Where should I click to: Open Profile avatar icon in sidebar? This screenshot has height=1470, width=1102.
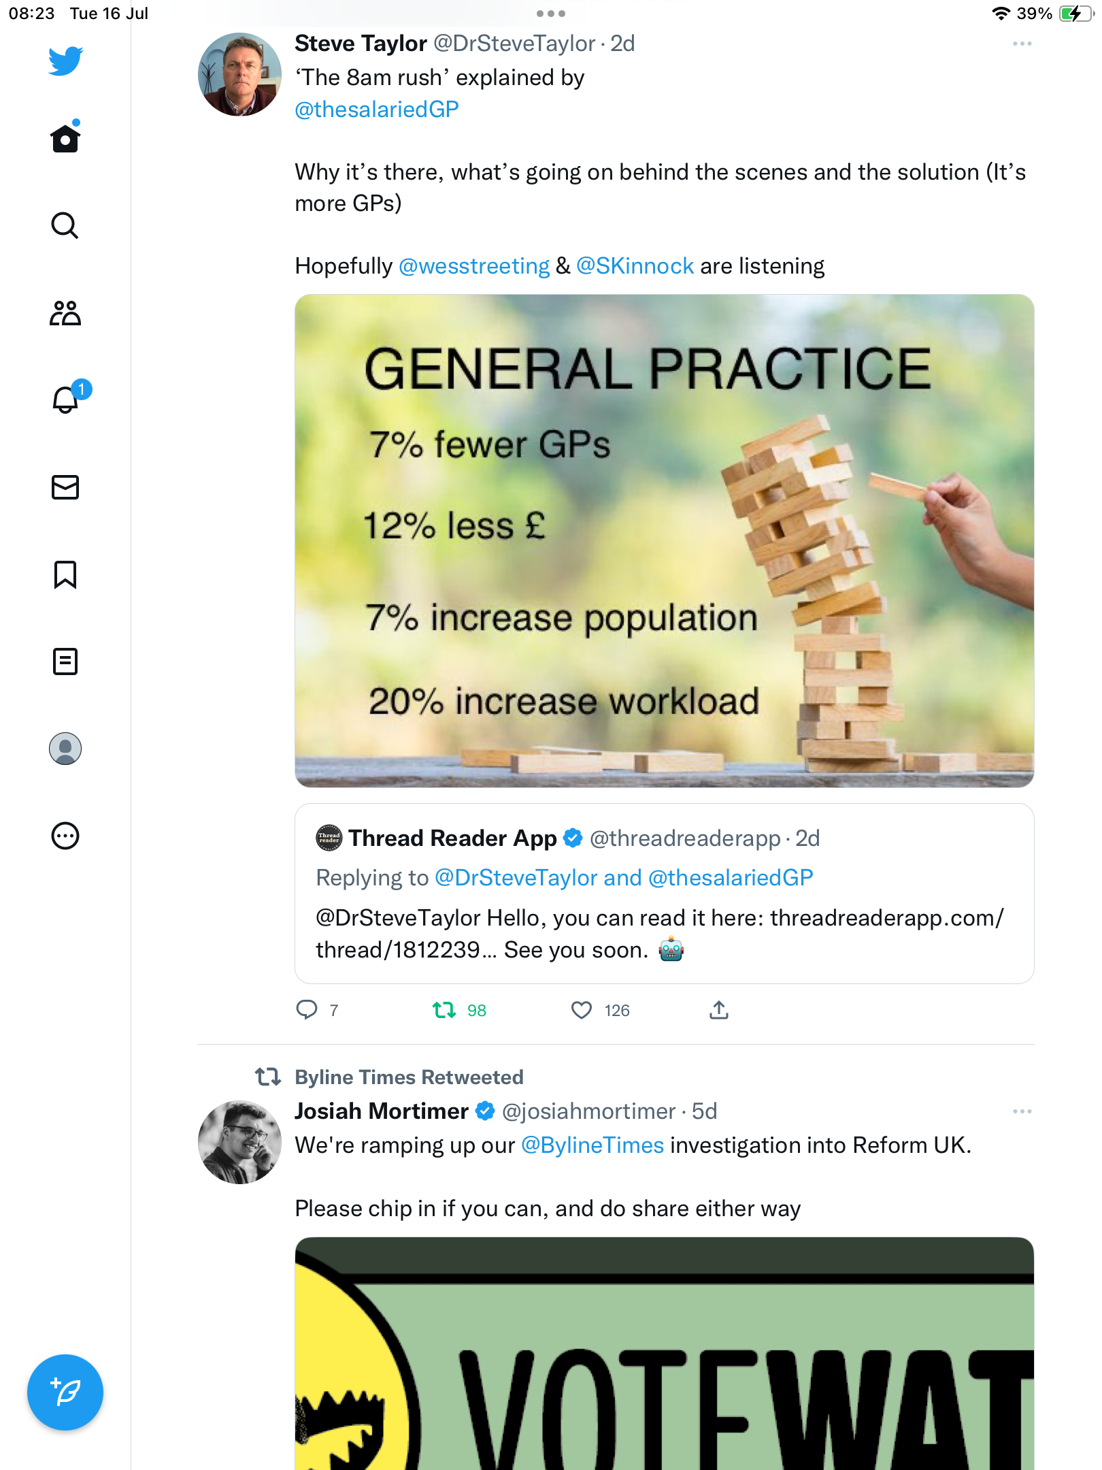pyautogui.click(x=65, y=749)
